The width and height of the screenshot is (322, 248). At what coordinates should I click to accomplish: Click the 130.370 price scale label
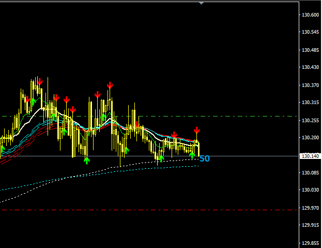coord(310,85)
